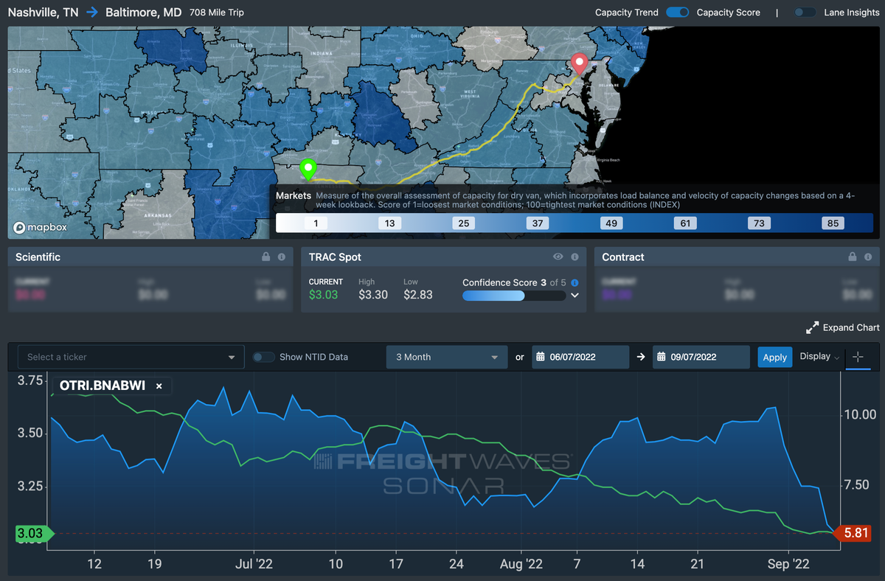Enable the Lane Insights toggle
The height and width of the screenshot is (581, 885).
pos(805,13)
